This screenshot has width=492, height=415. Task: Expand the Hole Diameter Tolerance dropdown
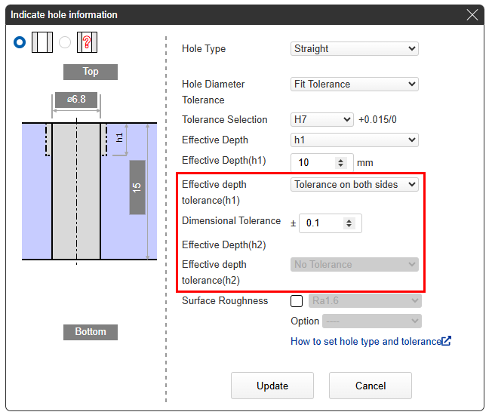click(x=354, y=85)
